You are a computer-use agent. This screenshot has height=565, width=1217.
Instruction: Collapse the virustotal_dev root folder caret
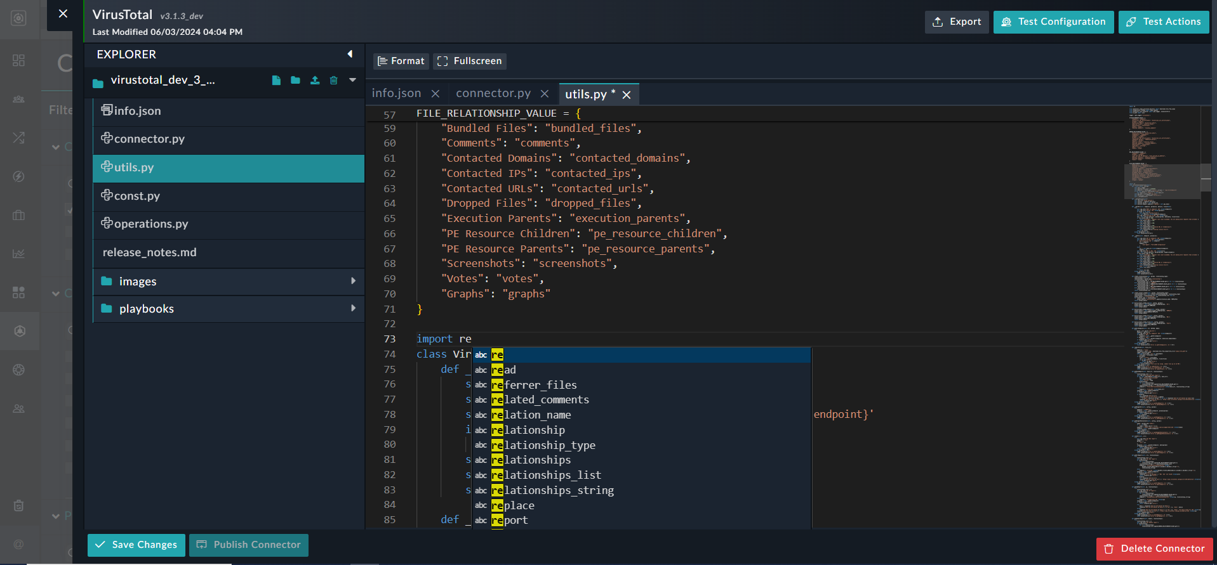pos(352,81)
